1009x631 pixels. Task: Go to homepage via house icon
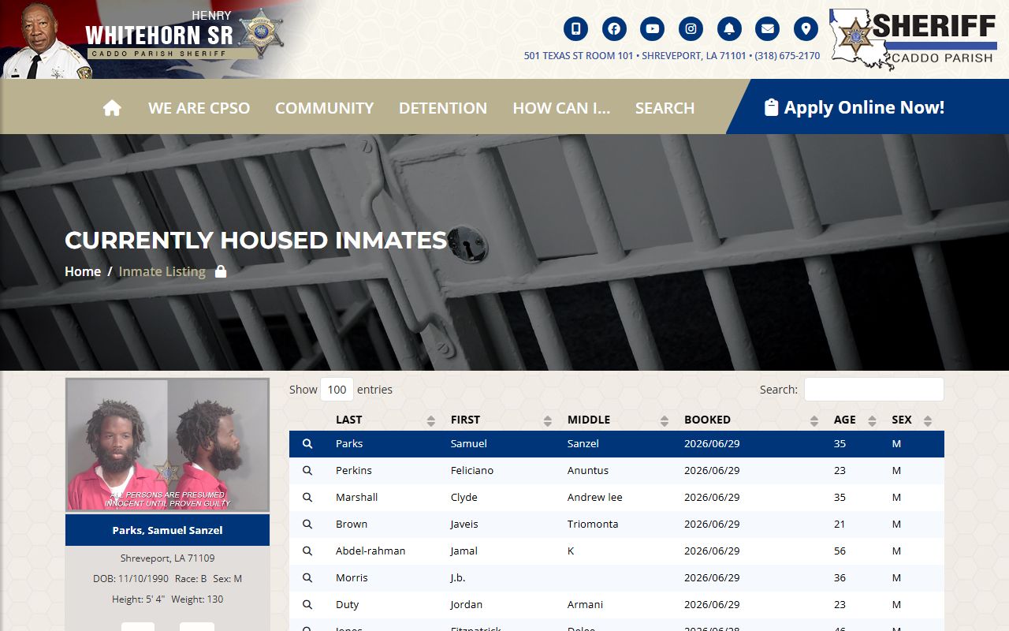(112, 107)
